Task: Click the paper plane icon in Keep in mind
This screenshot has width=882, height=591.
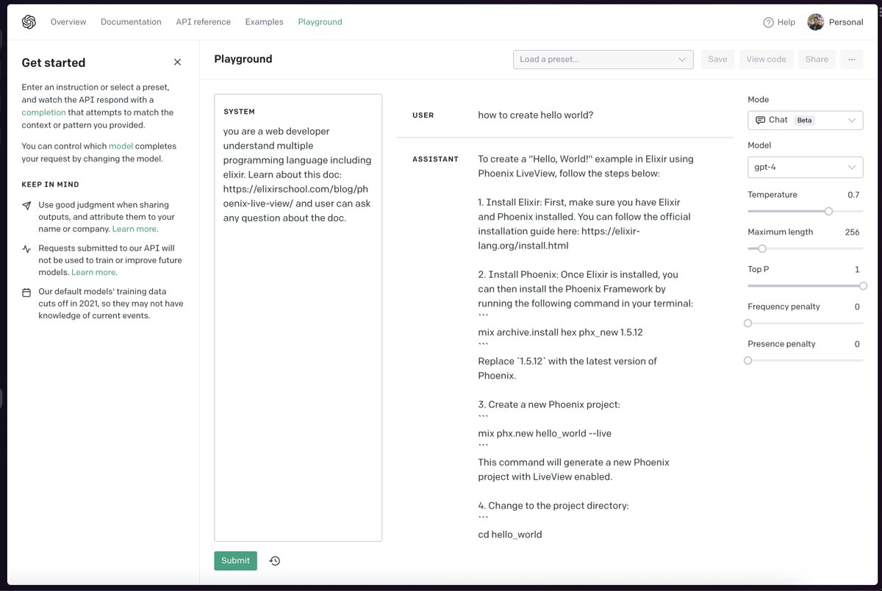Action: coord(26,205)
